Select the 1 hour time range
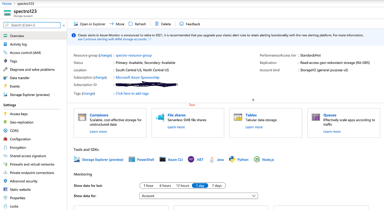Screen dimensions: 384x210 coord(148,186)
